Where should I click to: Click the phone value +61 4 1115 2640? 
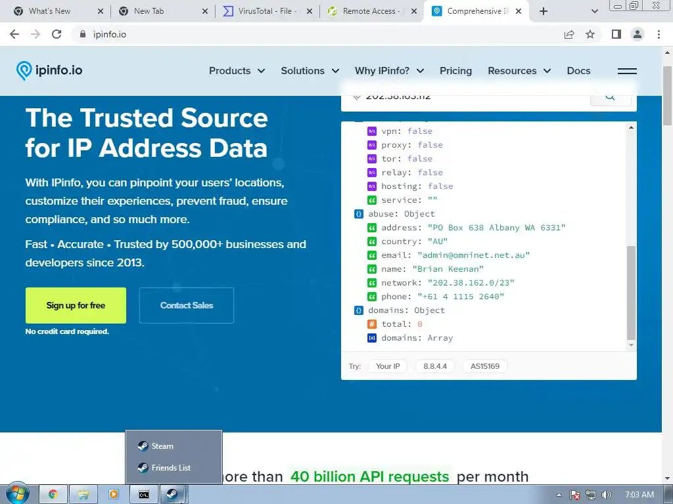point(461,297)
